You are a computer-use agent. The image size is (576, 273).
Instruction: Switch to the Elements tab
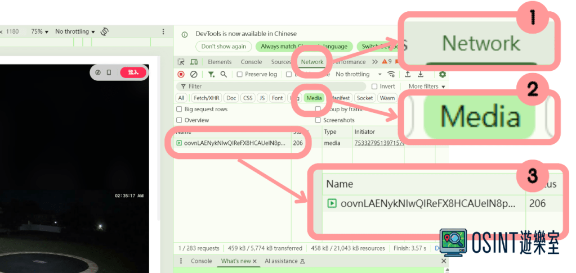coord(220,62)
